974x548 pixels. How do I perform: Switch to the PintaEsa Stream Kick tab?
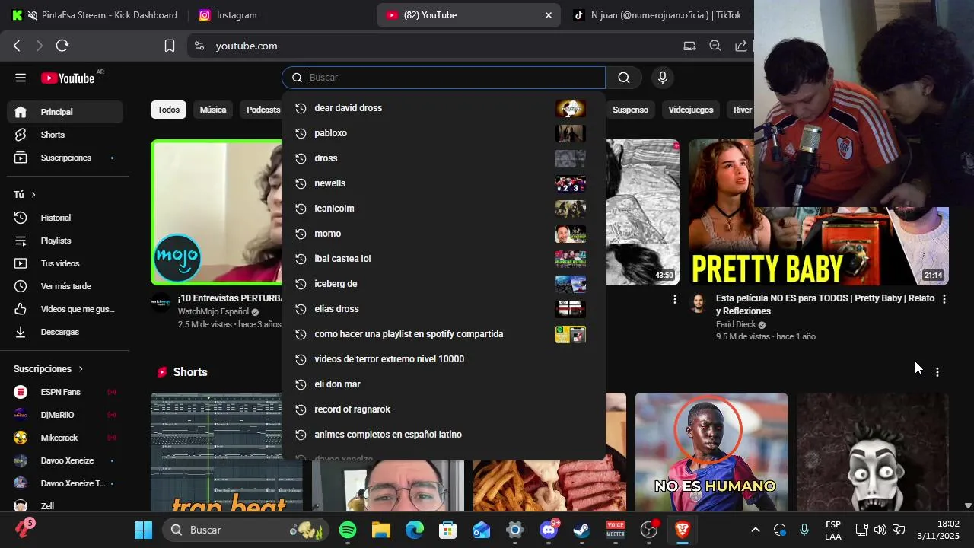[x=95, y=15]
